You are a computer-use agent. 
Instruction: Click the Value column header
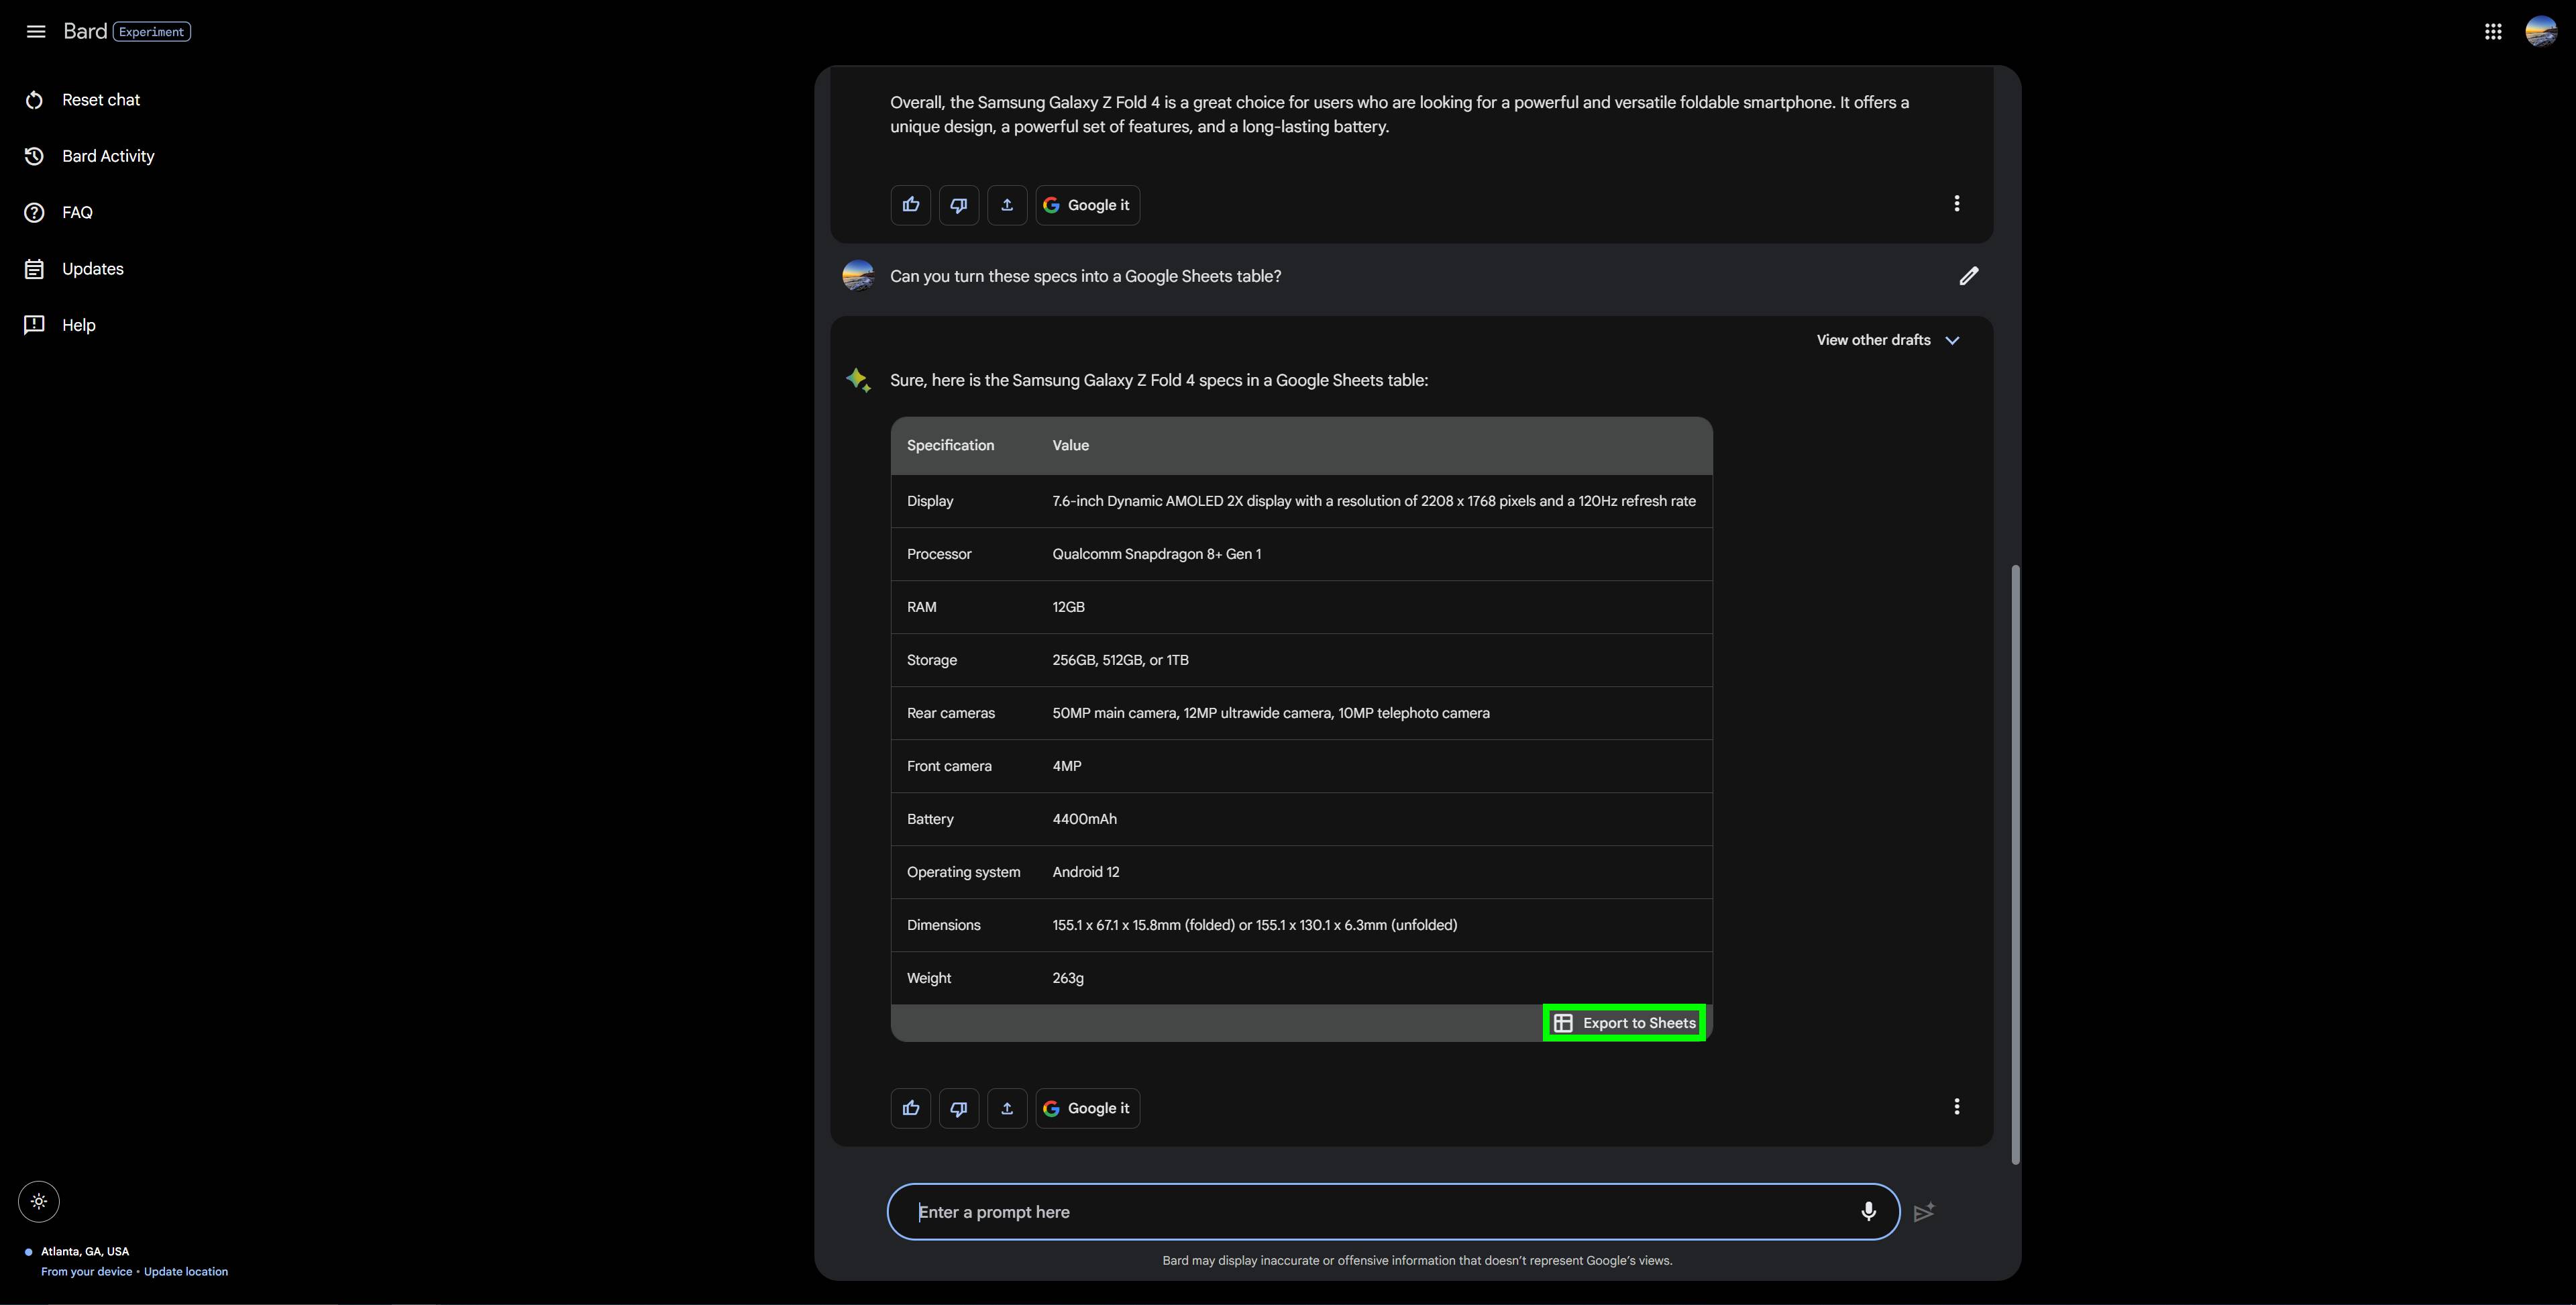click(x=1070, y=445)
